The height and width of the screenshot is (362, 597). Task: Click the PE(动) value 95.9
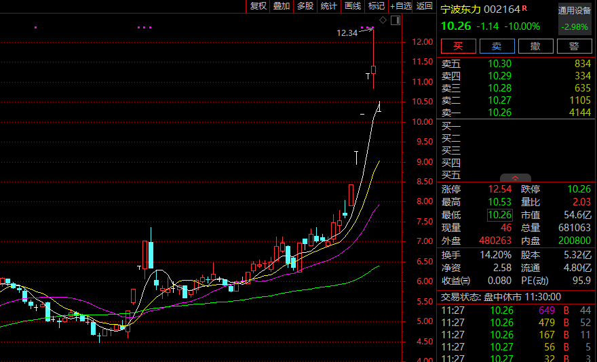[x=582, y=281]
